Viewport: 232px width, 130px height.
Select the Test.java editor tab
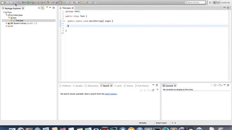point(67,8)
